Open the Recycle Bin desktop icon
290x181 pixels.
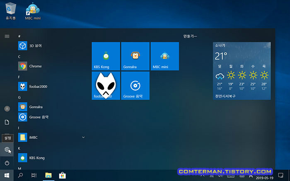(x=11, y=11)
